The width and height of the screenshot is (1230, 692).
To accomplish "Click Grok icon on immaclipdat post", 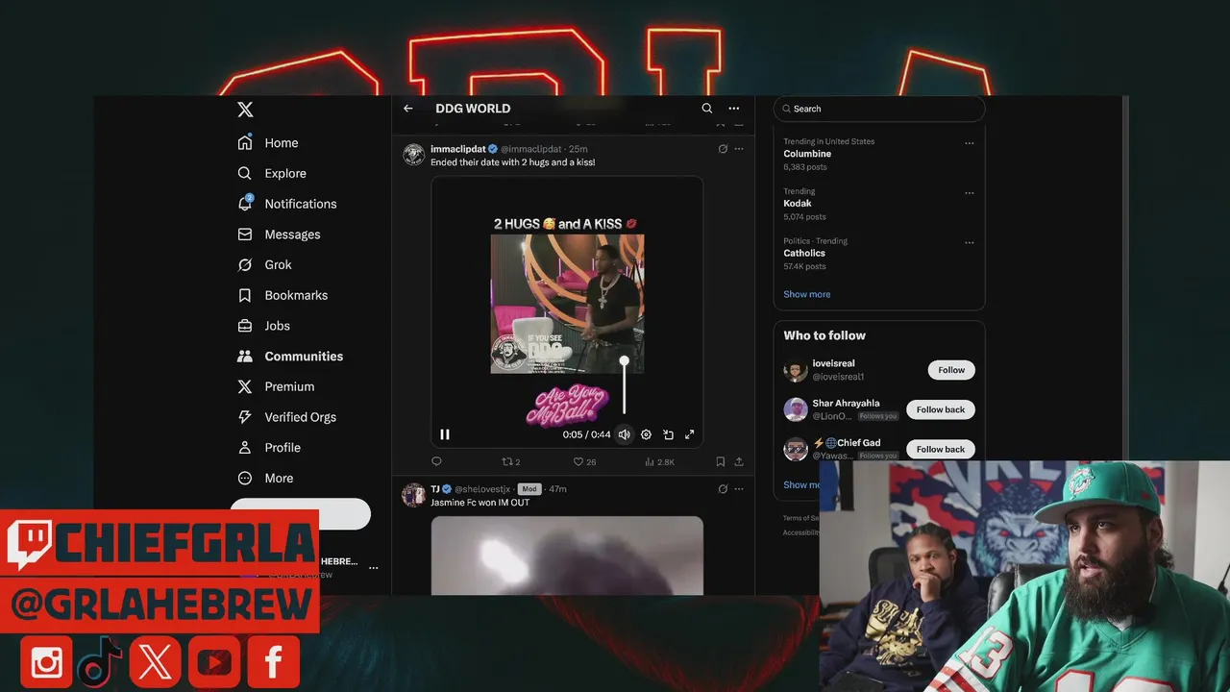I will coord(723,149).
